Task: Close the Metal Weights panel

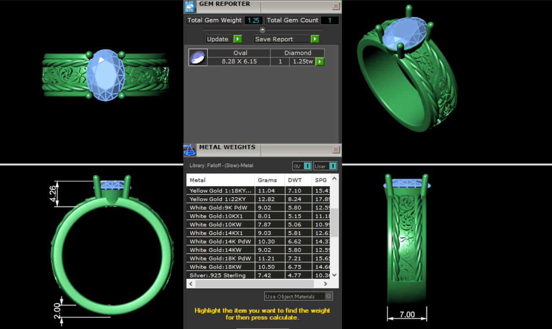Action: click(336, 150)
